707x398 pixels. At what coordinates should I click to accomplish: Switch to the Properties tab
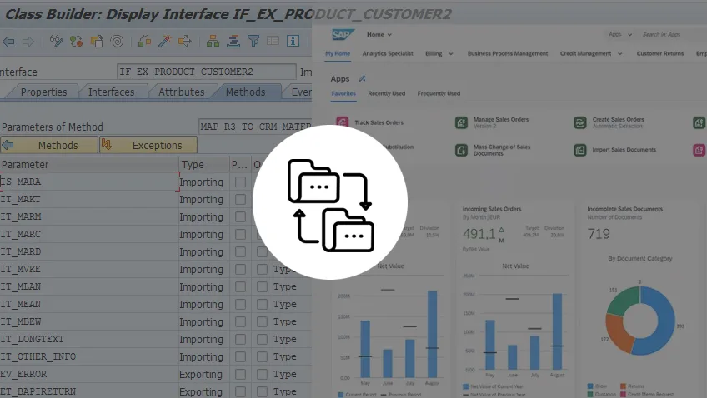click(43, 92)
